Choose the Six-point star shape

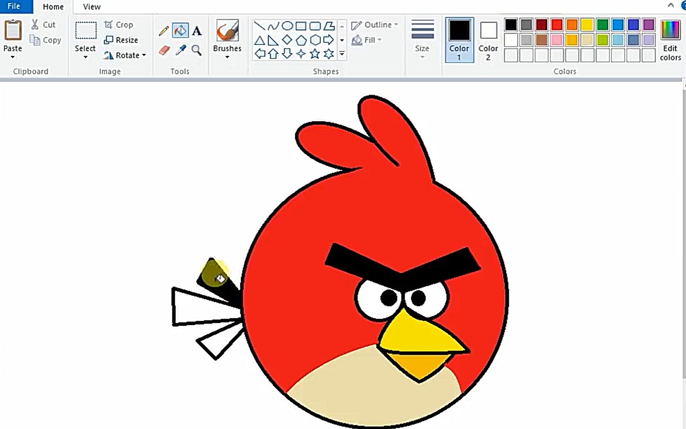(x=329, y=54)
